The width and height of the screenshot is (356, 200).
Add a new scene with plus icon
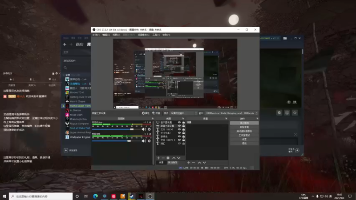(x=189, y=163)
